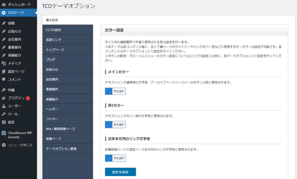Click the 設定を保存 button

tap(120, 172)
